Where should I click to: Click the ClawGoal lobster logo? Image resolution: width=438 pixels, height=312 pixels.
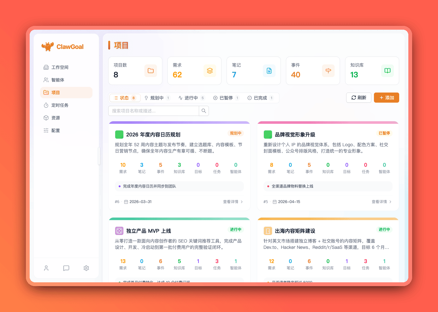point(48,46)
